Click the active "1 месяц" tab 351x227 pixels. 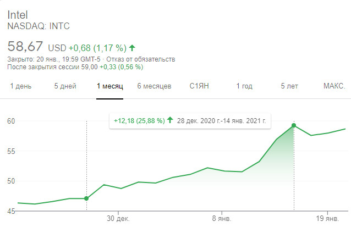coord(109,86)
